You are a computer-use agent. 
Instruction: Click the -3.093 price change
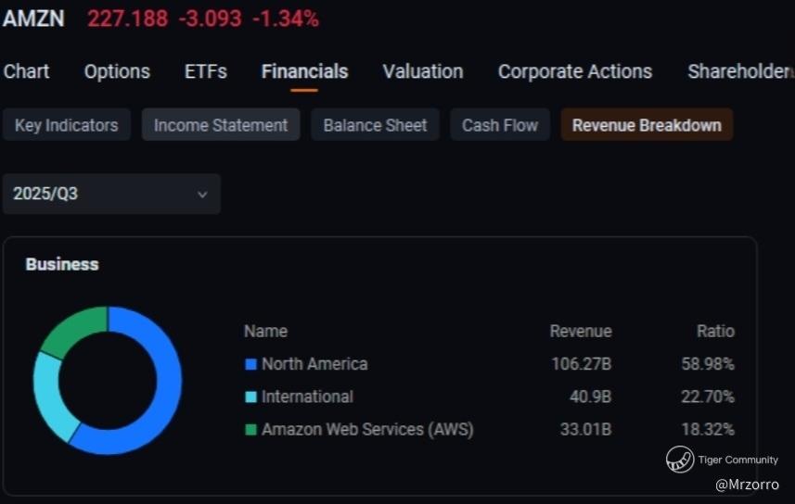210,19
